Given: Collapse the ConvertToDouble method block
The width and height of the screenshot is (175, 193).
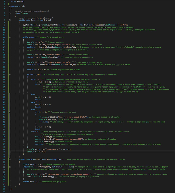Looking at the screenshot, I should click(9, 159).
